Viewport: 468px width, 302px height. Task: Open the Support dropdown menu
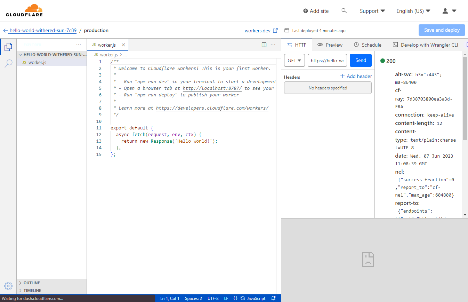(372, 11)
